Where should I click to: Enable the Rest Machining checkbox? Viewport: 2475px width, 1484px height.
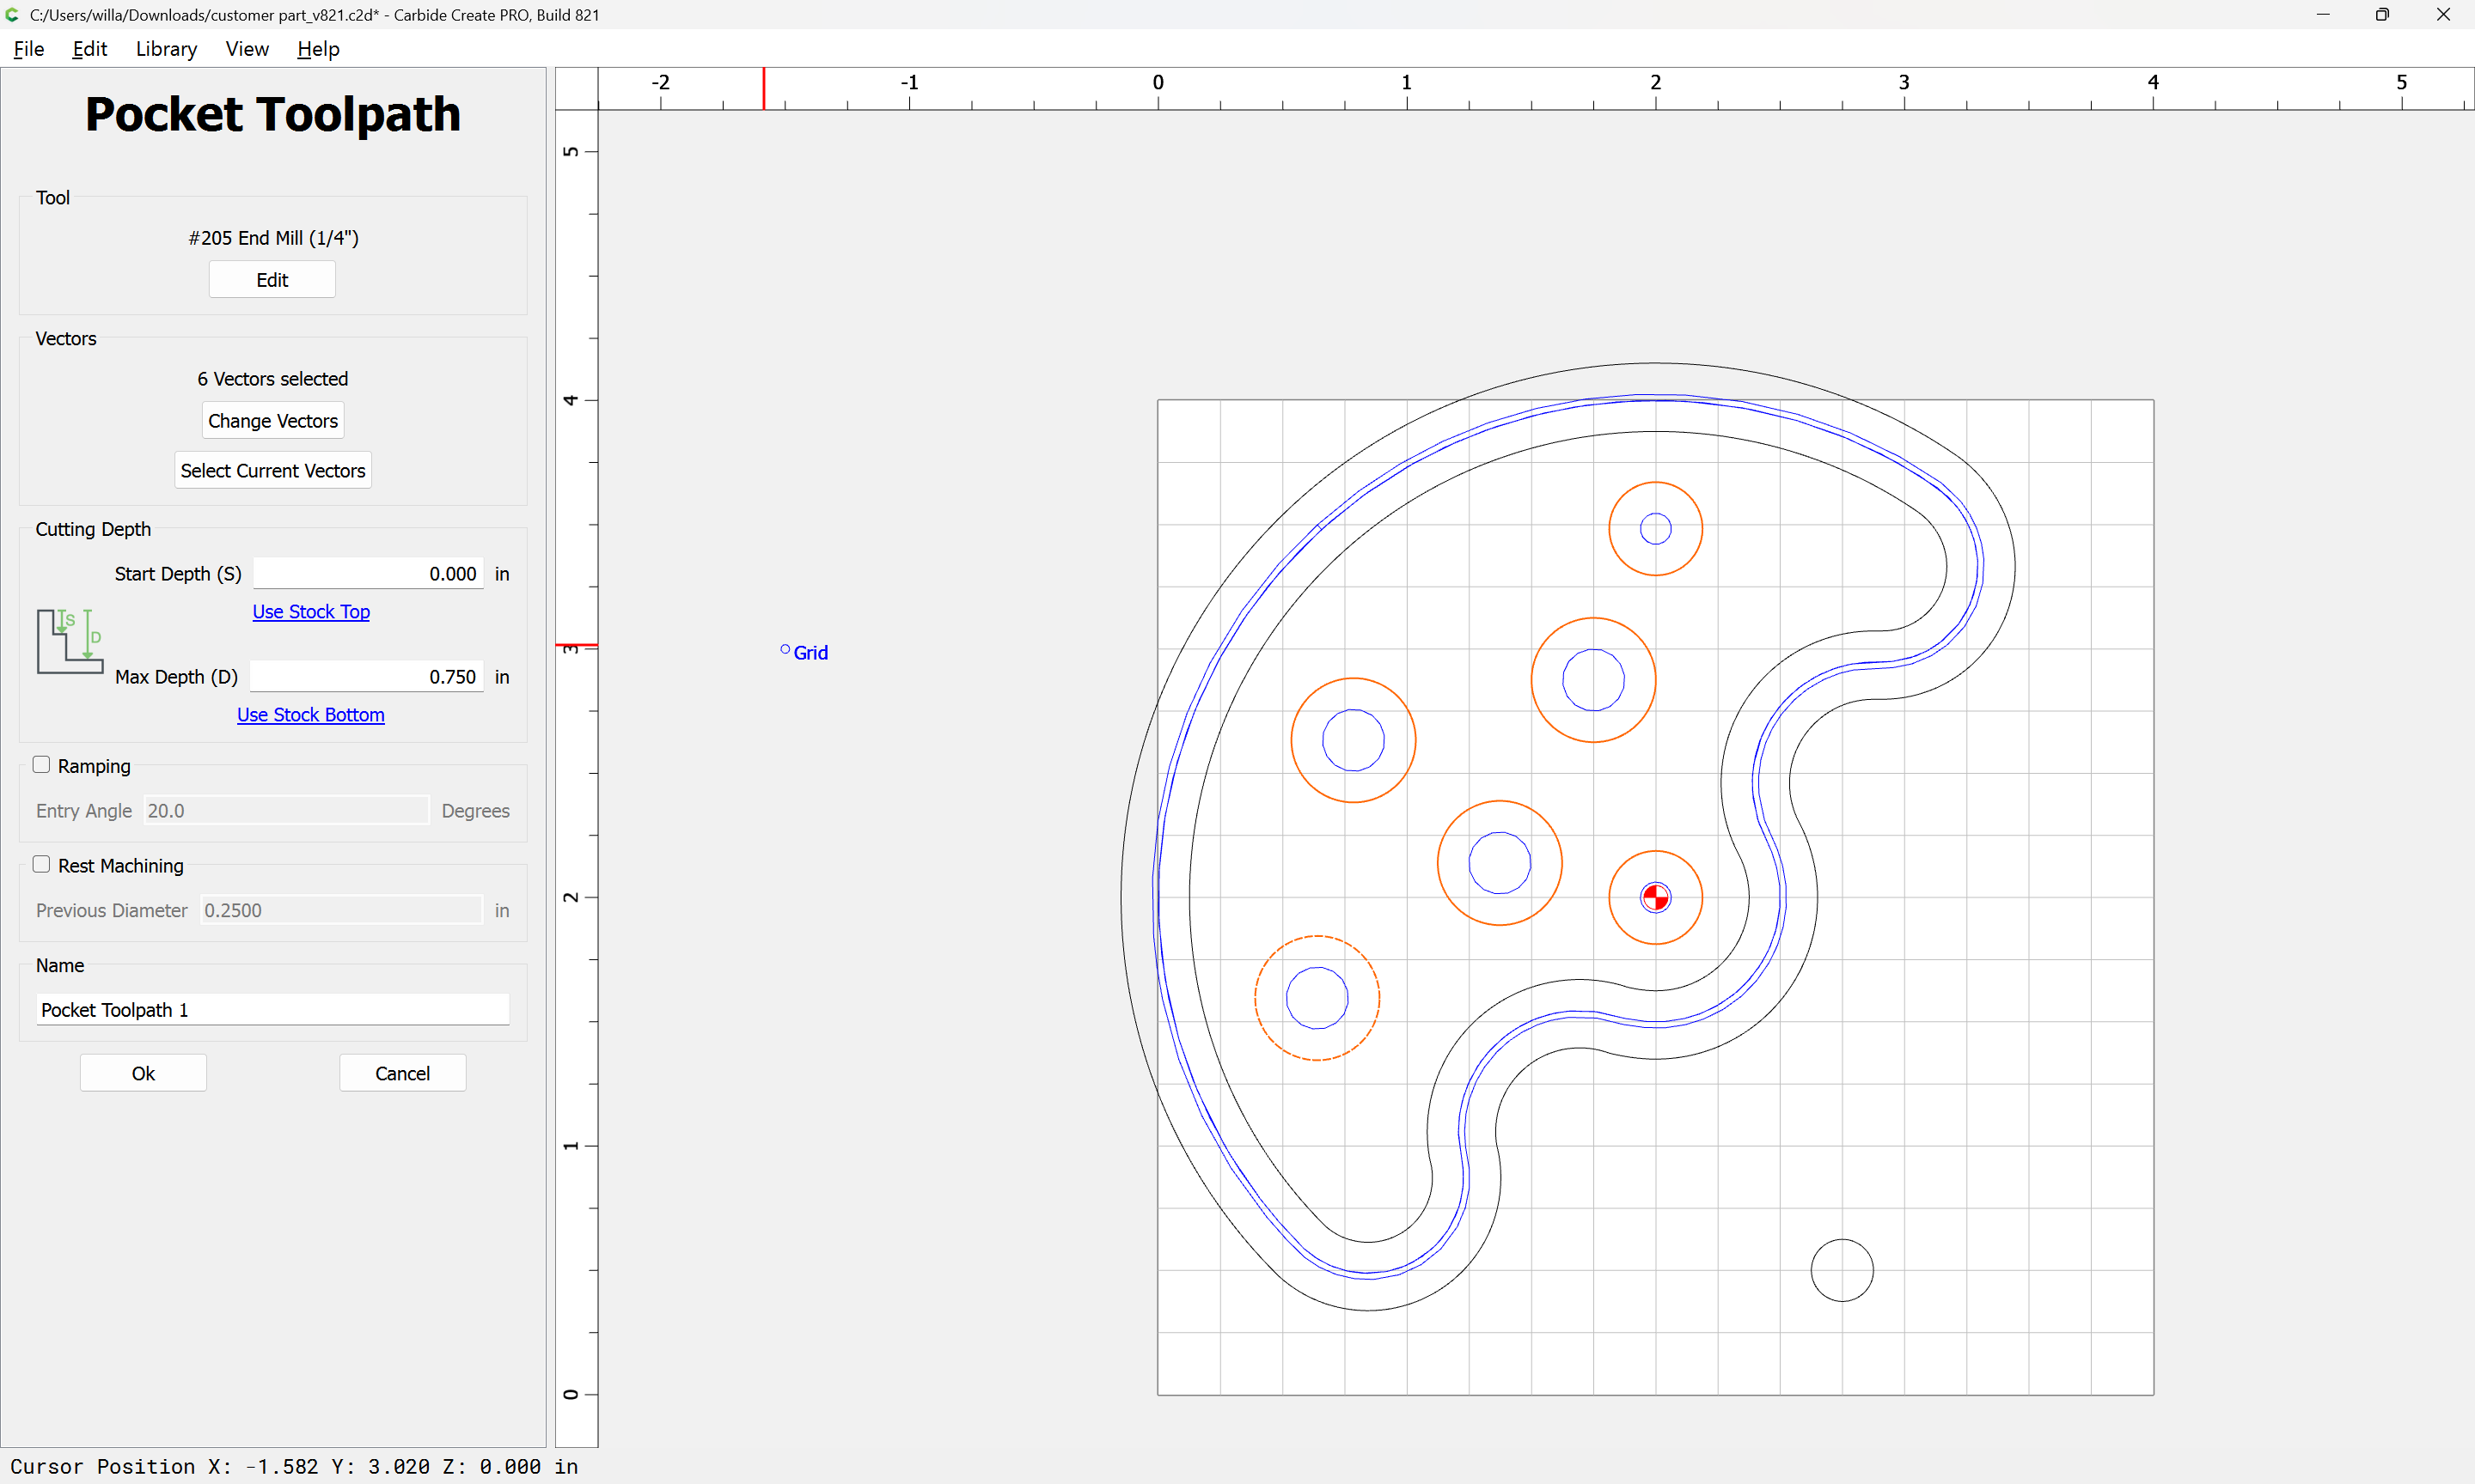[x=41, y=865]
